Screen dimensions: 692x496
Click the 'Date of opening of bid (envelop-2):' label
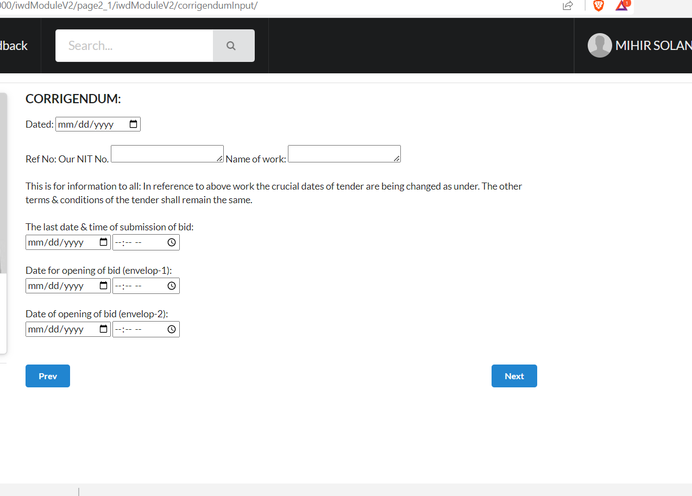(97, 314)
